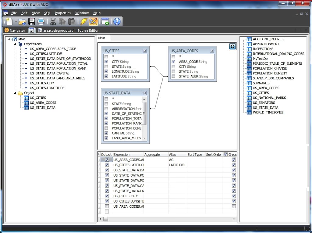
Task: Toggle Output checkbox for US_CITIES.CITY row
Action: coord(107,196)
